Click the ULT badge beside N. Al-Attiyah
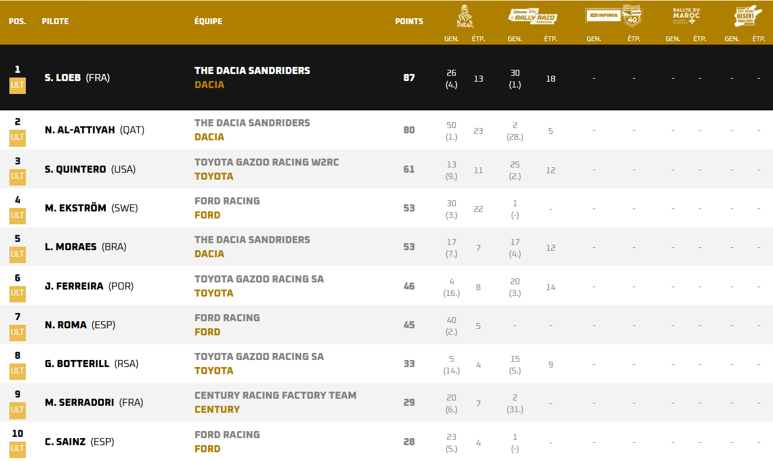773x461 pixels. tap(18, 137)
